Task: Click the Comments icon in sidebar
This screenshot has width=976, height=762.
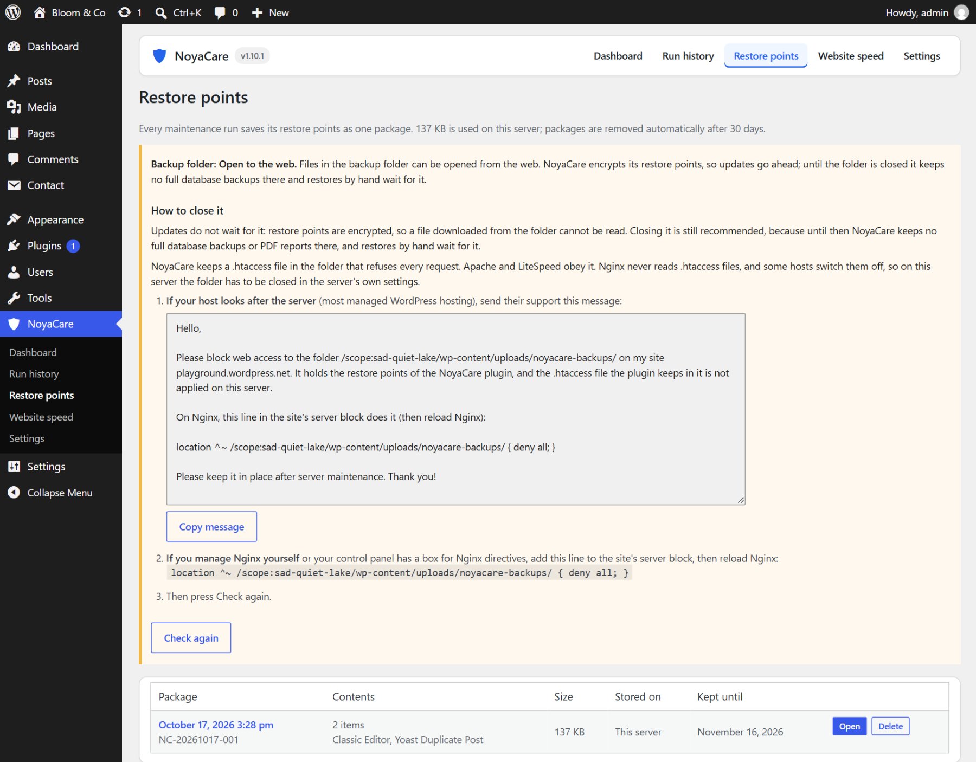Action: tap(14, 159)
